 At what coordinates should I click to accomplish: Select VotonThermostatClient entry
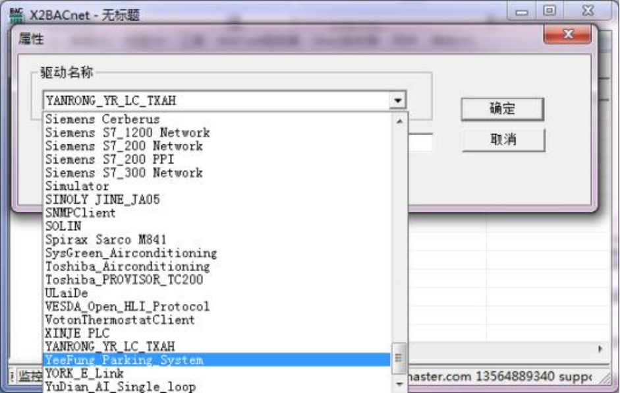(x=217, y=320)
